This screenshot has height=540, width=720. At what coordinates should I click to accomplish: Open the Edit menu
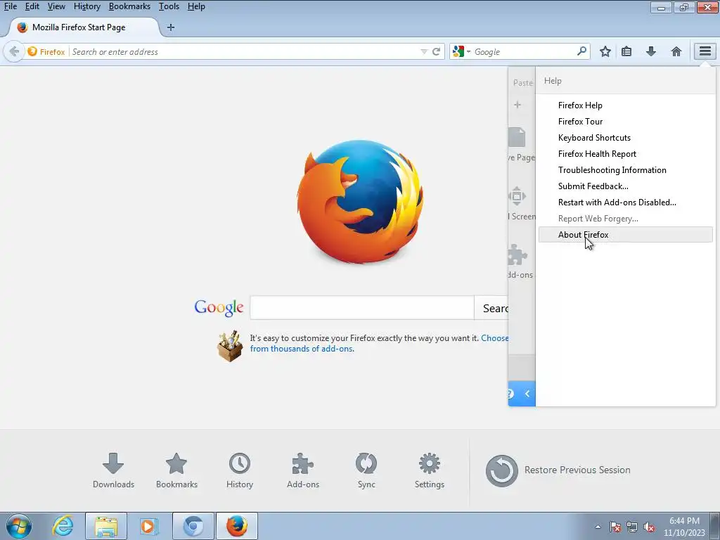click(x=32, y=6)
